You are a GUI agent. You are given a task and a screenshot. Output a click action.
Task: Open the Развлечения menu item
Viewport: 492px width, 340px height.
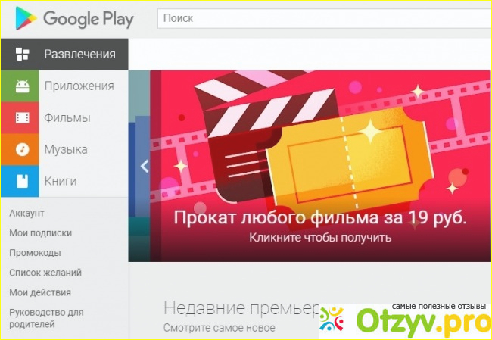[x=79, y=55]
